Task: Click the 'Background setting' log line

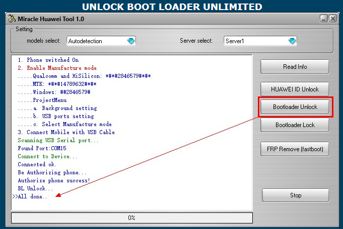Action: pos(57,108)
